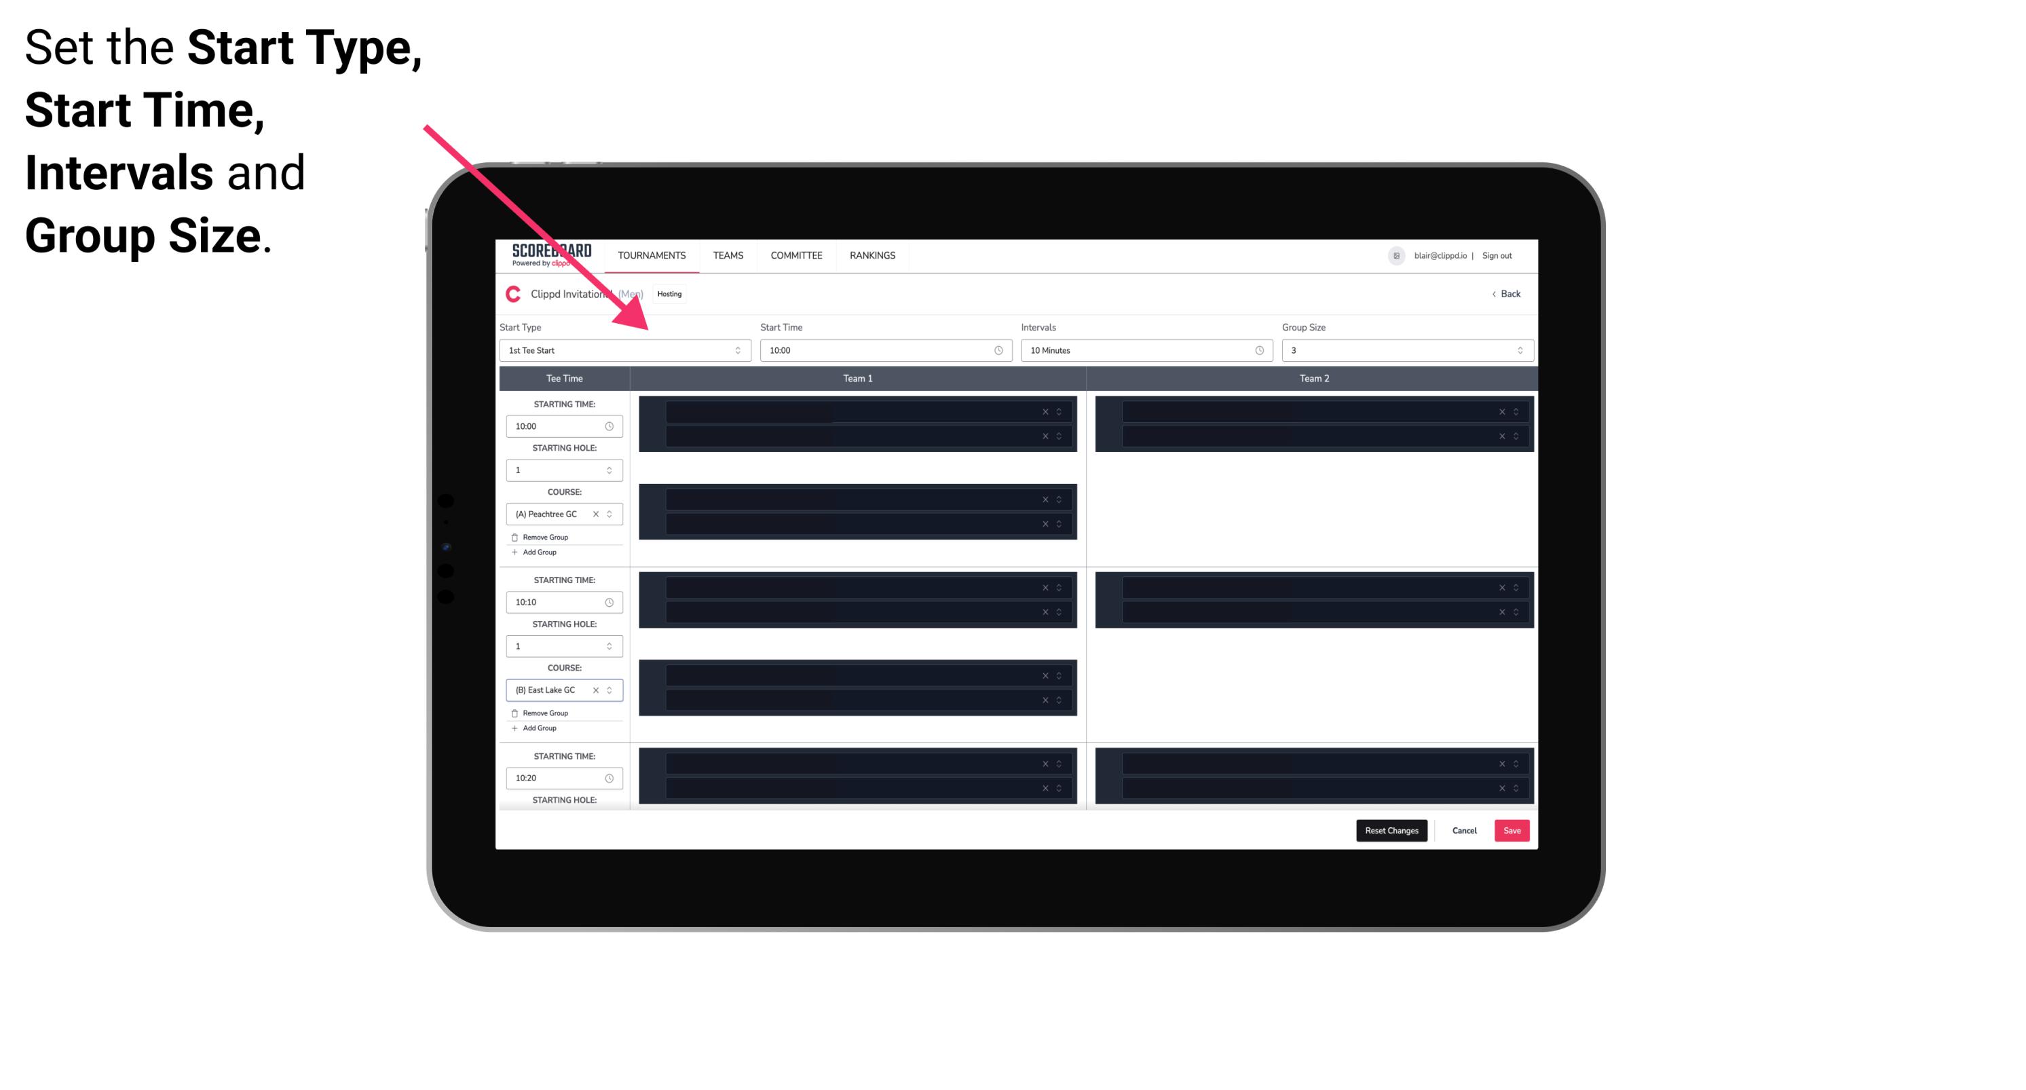Toggle the Starting Hole stepper at 10:00

coord(610,470)
